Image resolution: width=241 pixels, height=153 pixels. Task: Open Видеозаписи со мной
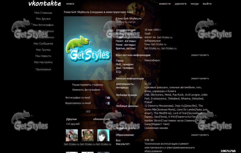[78, 103]
